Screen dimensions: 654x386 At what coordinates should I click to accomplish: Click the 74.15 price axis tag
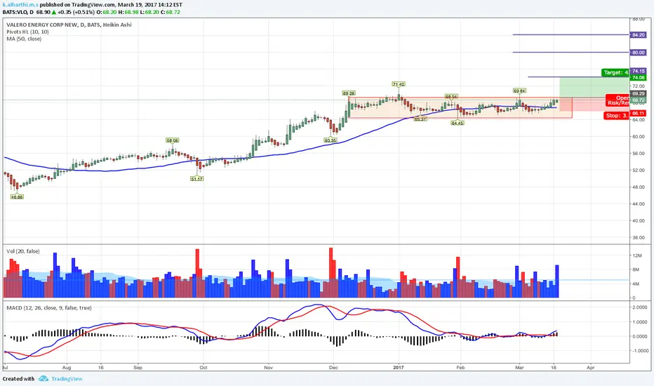click(638, 72)
